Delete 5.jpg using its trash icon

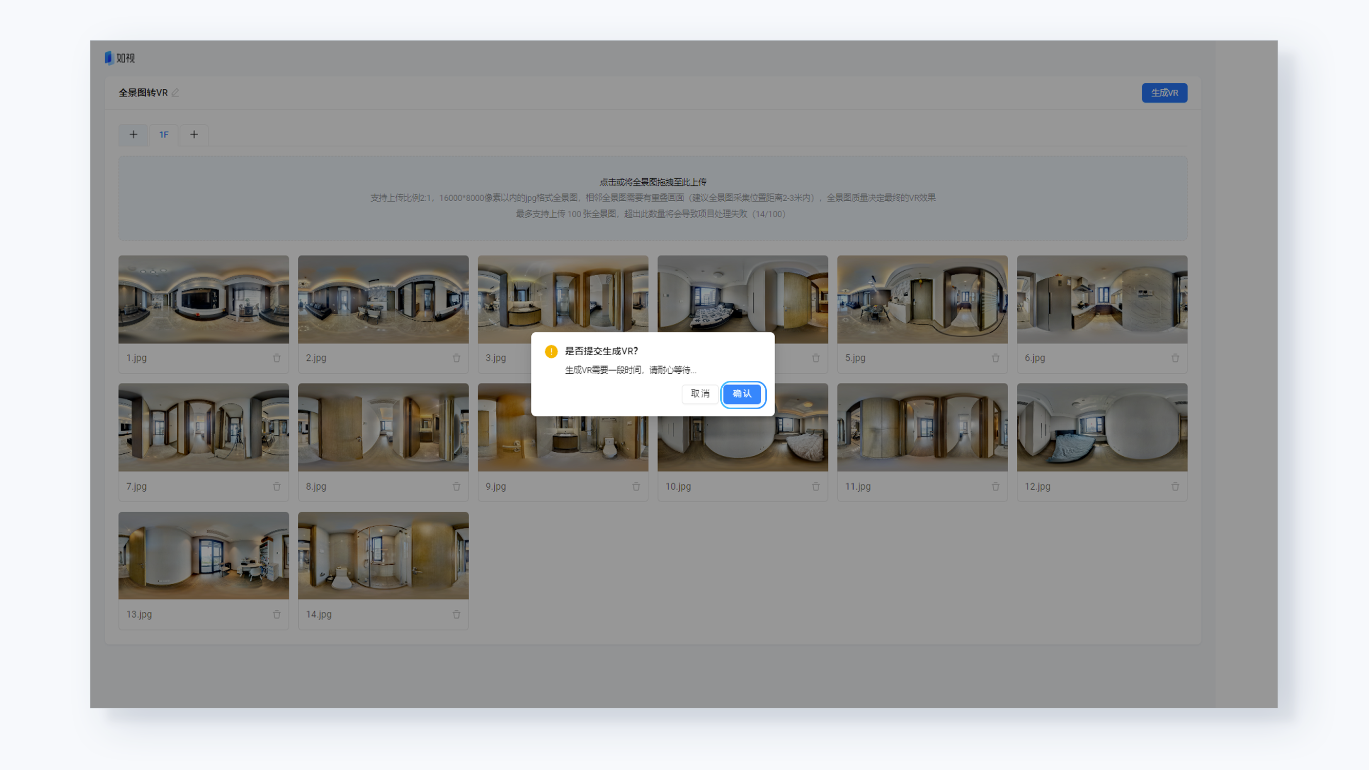tap(995, 358)
